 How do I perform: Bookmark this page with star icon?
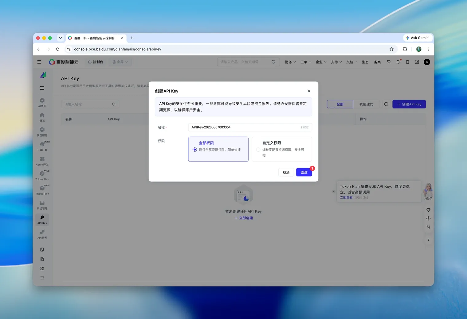[x=391, y=49]
